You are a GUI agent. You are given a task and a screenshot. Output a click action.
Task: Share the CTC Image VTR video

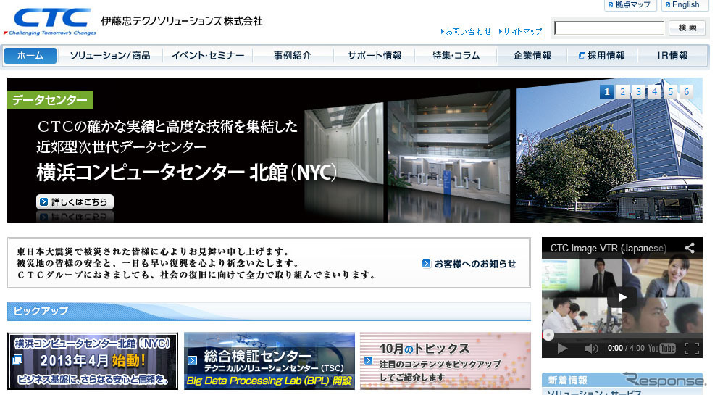[x=690, y=248]
